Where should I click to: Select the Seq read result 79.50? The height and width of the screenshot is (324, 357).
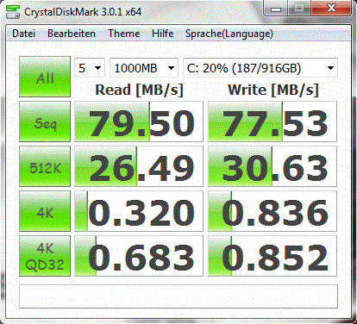point(139,121)
